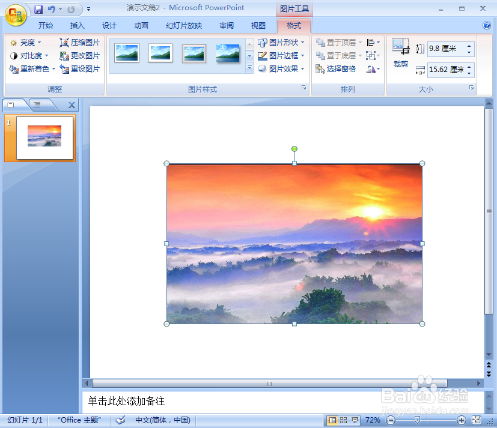Screen dimensions: 497x428
Task: Click the green rotation handle of the picture
Action: [294, 149]
